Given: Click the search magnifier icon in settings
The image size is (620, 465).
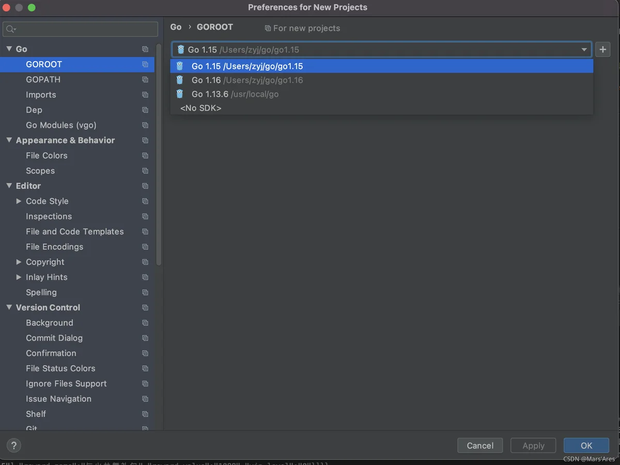Looking at the screenshot, I should [11, 29].
